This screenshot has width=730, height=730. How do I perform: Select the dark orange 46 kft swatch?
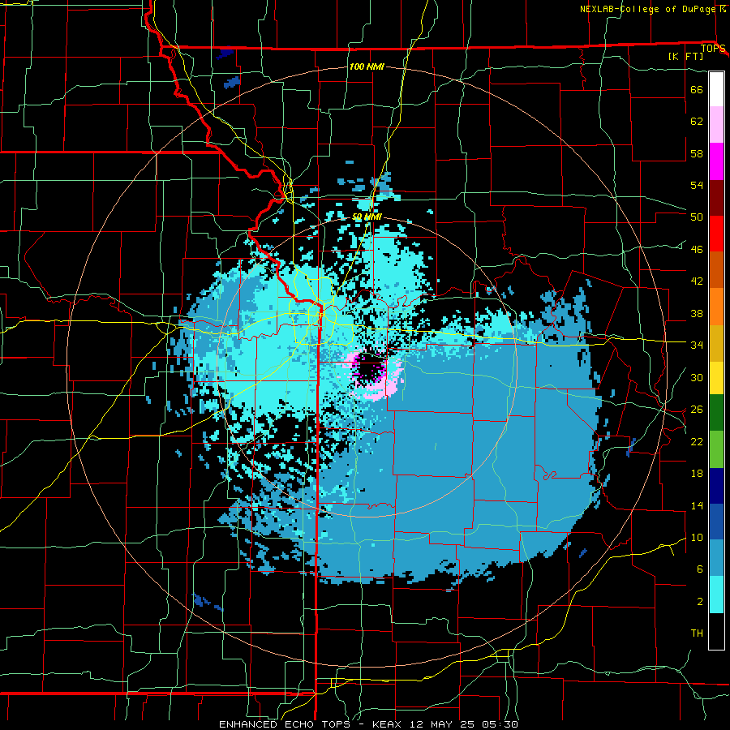tap(716, 269)
